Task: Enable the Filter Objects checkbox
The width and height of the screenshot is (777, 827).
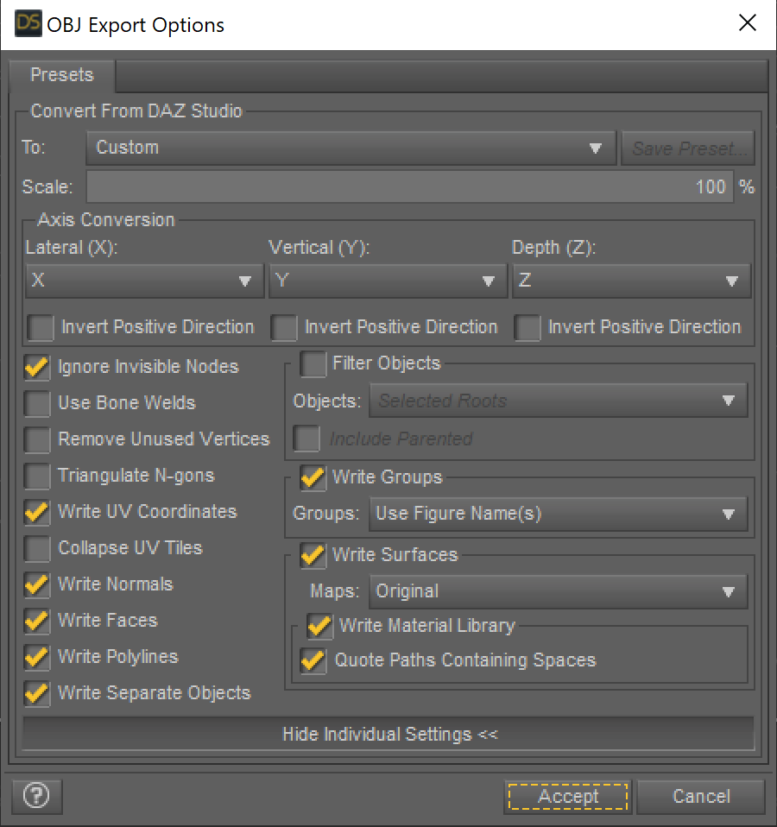Action: click(313, 364)
